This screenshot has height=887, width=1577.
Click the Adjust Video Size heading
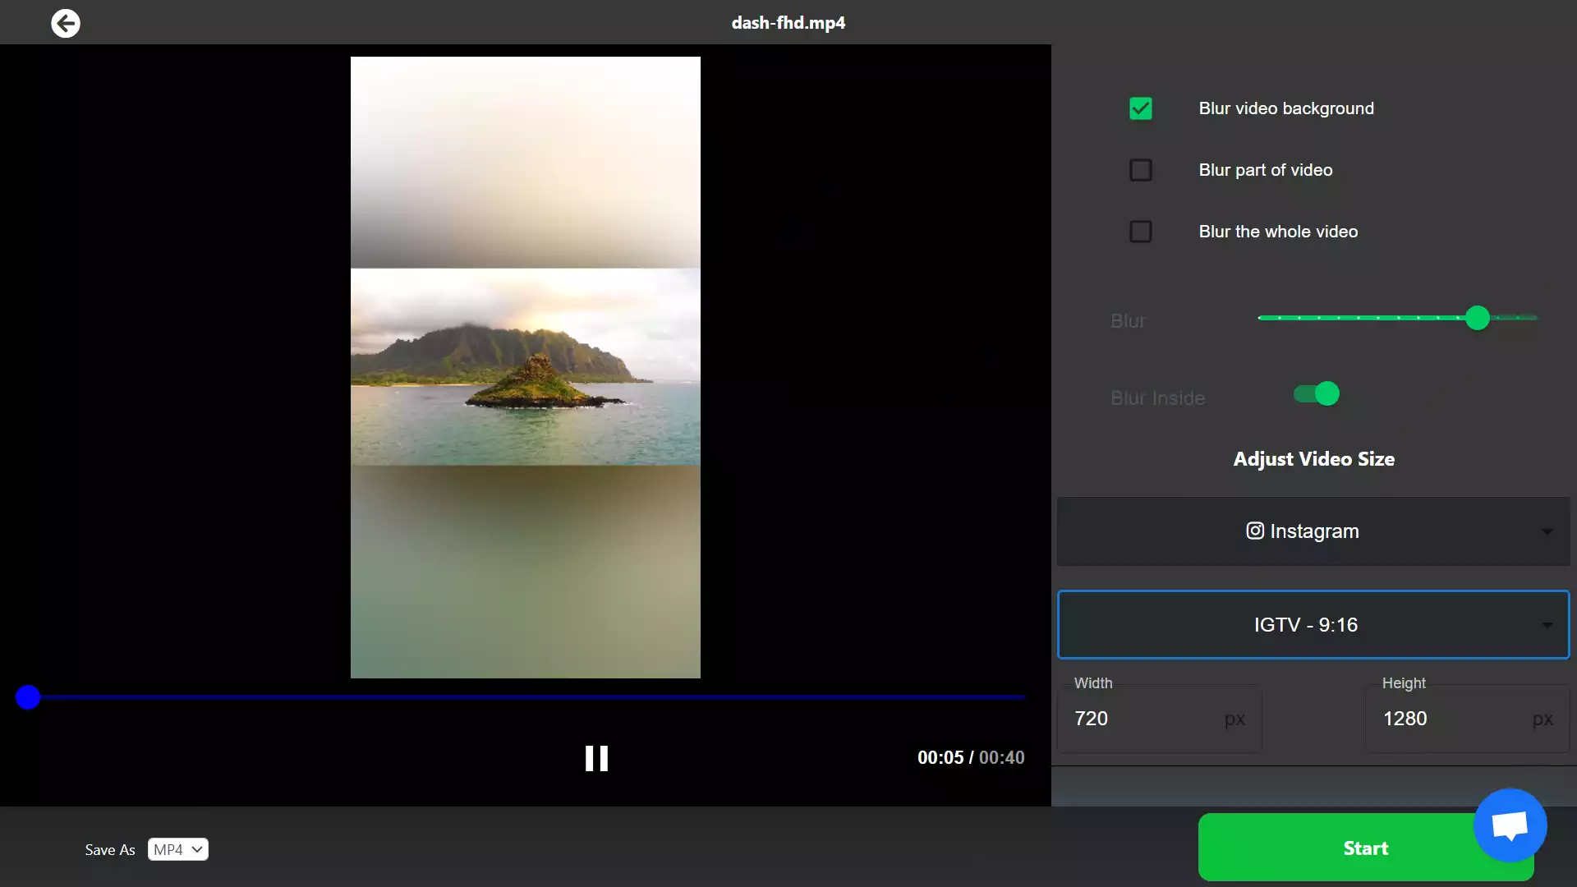(1313, 459)
